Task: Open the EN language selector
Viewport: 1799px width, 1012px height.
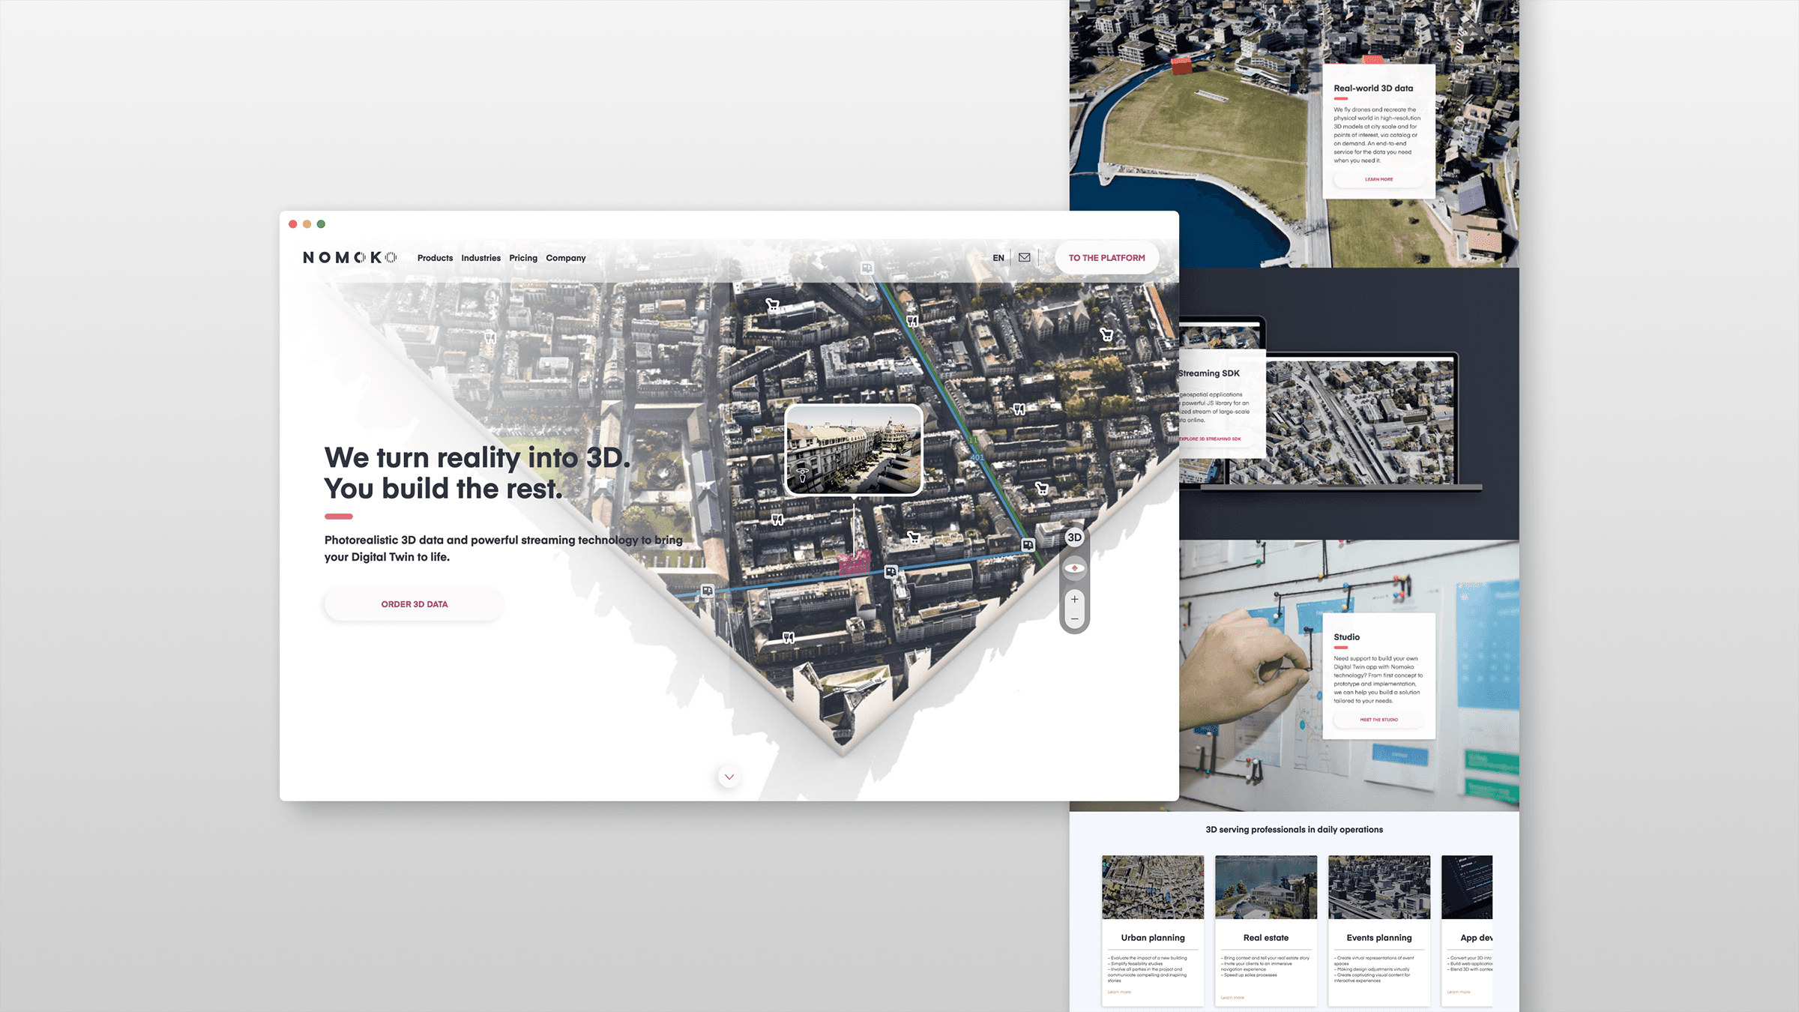Action: (998, 258)
